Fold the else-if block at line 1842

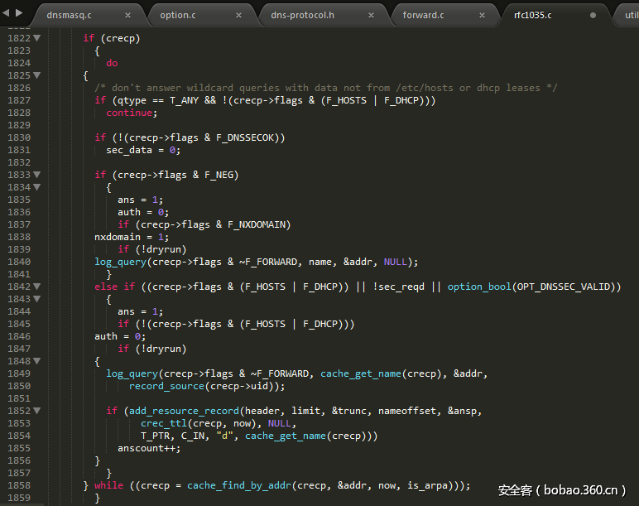[x=36, y=287]
